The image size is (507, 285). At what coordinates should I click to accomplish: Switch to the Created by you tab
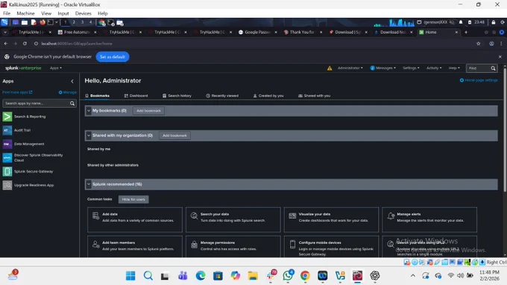(268, 96)
